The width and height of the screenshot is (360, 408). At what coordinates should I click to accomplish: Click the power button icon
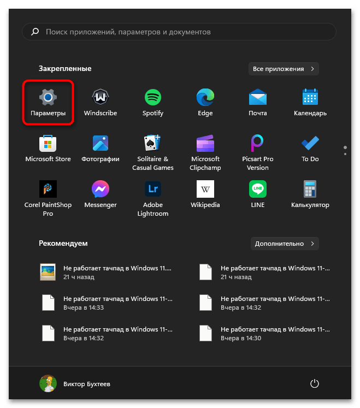point(315,383)
